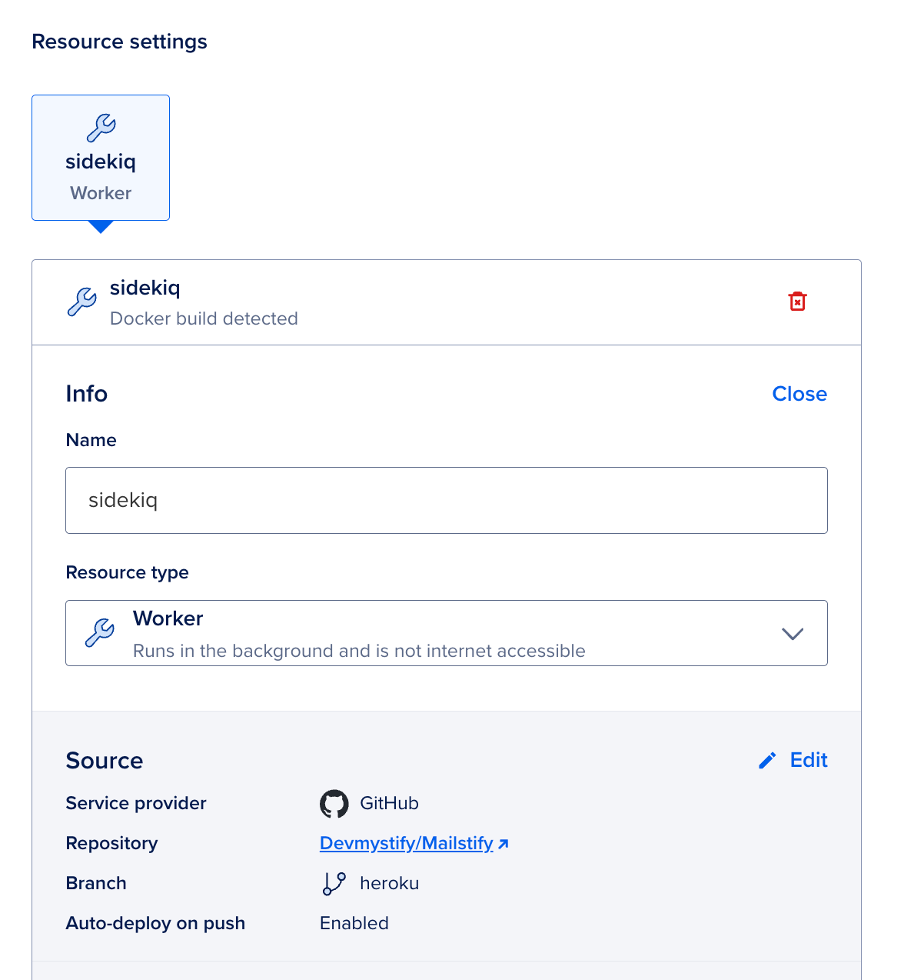Click the wrench icon on the sidekiq card

pos(100,128)
